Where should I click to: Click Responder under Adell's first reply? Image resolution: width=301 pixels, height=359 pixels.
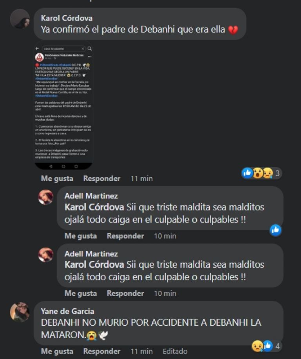coord(125,236)
